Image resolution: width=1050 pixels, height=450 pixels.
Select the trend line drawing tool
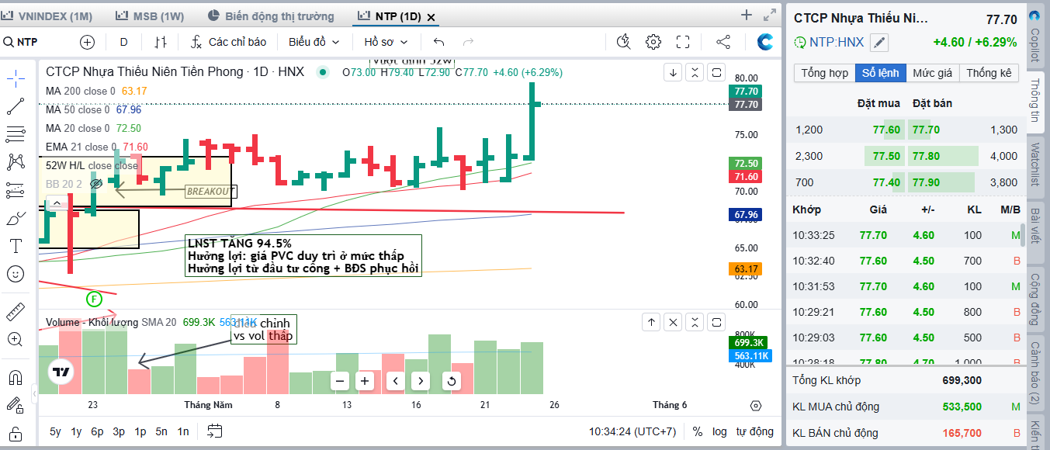coord(16,107)
